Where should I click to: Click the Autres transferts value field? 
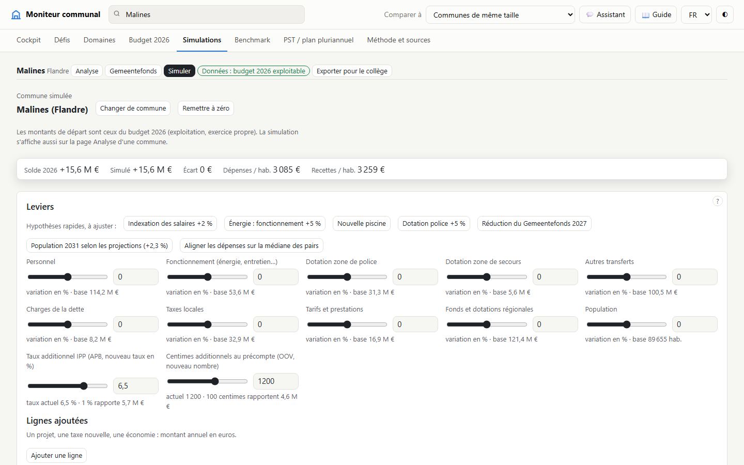(x=694, y=277)
